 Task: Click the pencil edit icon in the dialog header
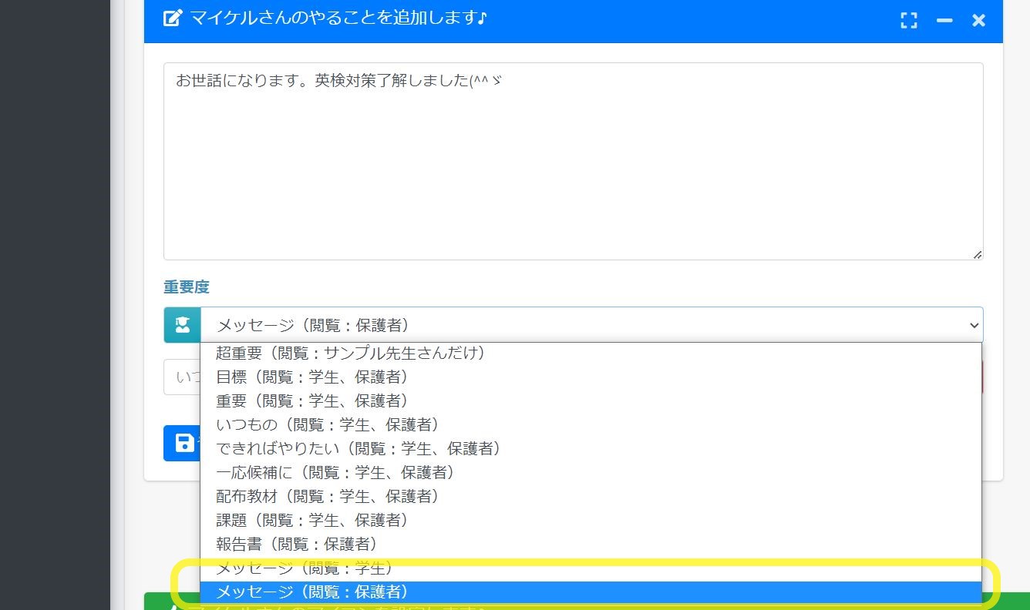(x=171, y=20)
